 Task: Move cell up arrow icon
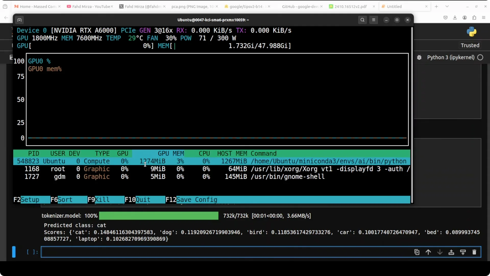point(428,252)
